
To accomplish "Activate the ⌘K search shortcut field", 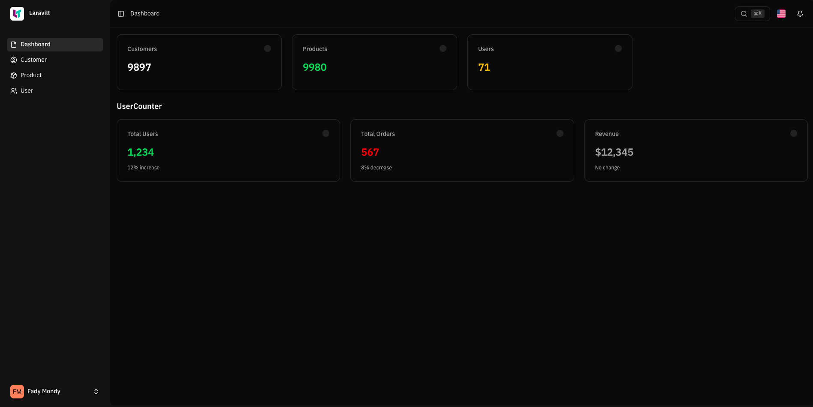I will click(x=757, y=13).
